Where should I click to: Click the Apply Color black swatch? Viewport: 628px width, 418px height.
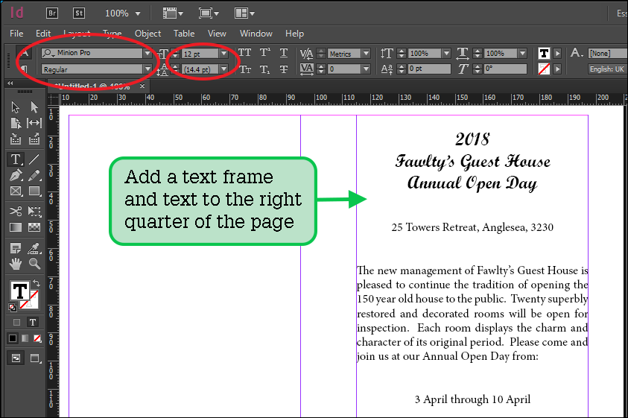pyautogui.click(x=13, y=338)
